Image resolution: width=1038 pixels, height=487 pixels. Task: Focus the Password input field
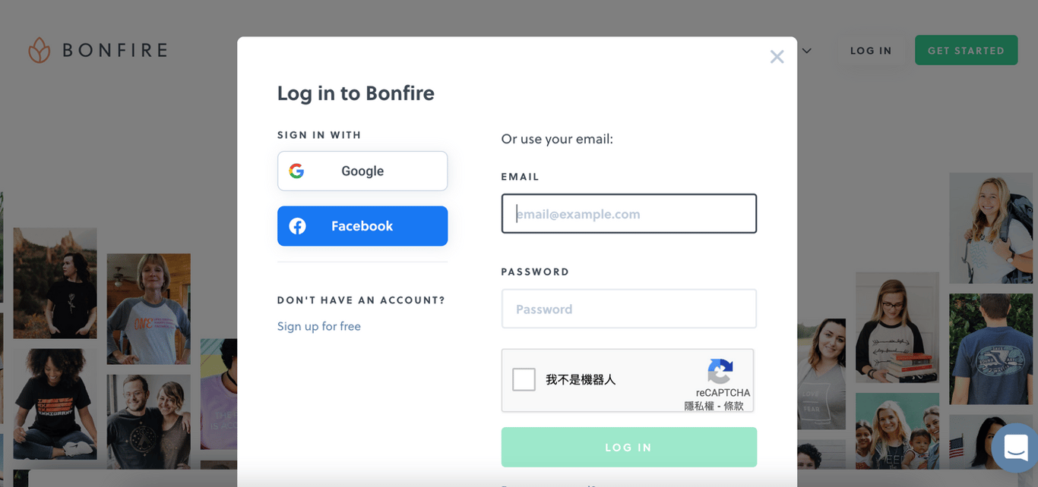[x=628, y=309]
